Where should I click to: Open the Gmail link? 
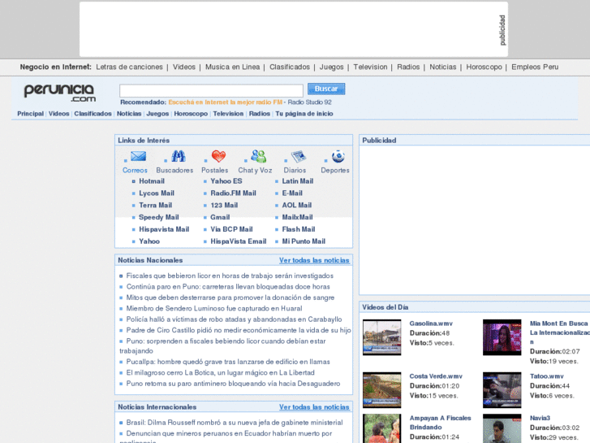(220, 217)
